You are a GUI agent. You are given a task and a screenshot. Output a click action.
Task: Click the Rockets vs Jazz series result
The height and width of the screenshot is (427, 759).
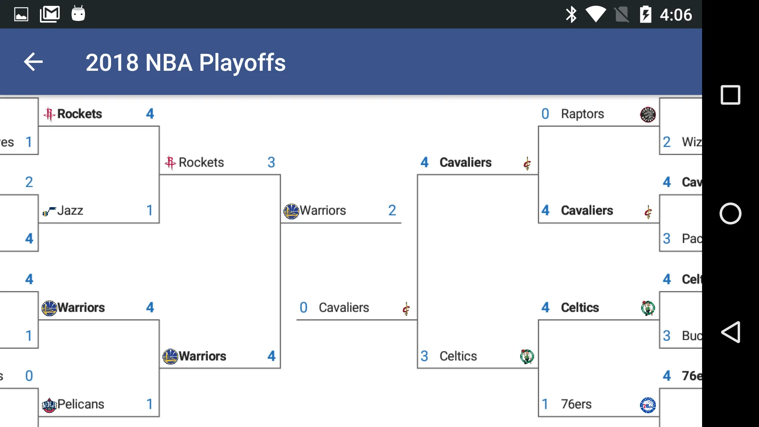[x=99, y=162]
